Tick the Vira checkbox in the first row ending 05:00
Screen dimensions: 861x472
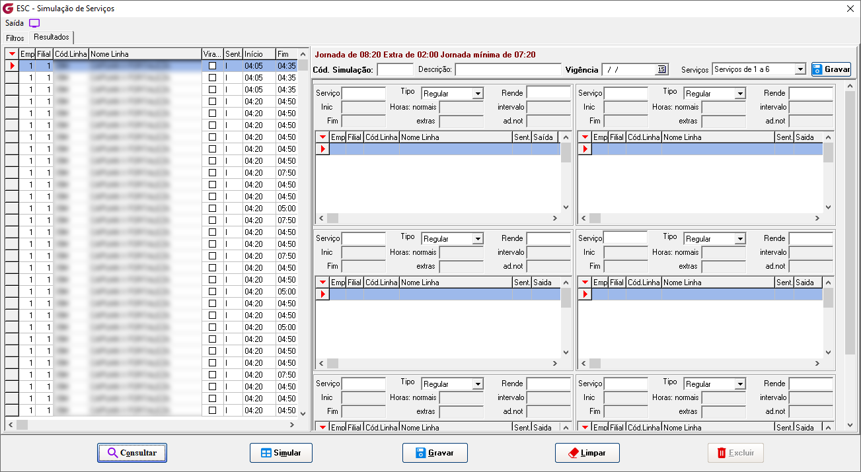coord(212,209)
